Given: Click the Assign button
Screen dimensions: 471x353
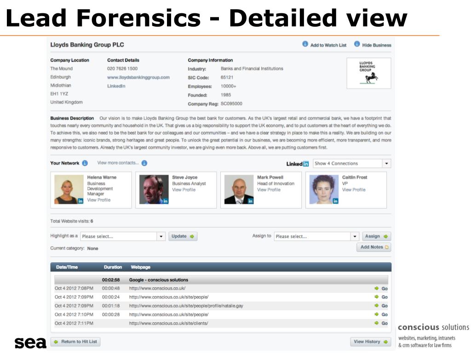Looking at the screenshot, I should coord(376,236).
